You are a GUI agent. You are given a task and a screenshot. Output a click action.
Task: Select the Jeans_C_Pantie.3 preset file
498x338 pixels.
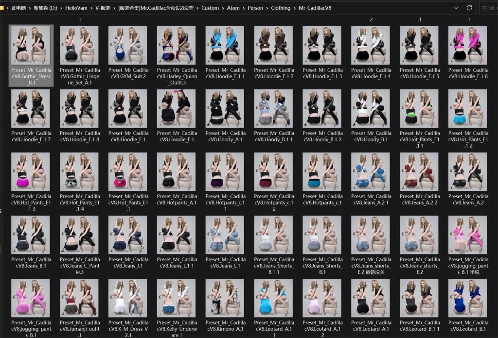pos(79,235)
